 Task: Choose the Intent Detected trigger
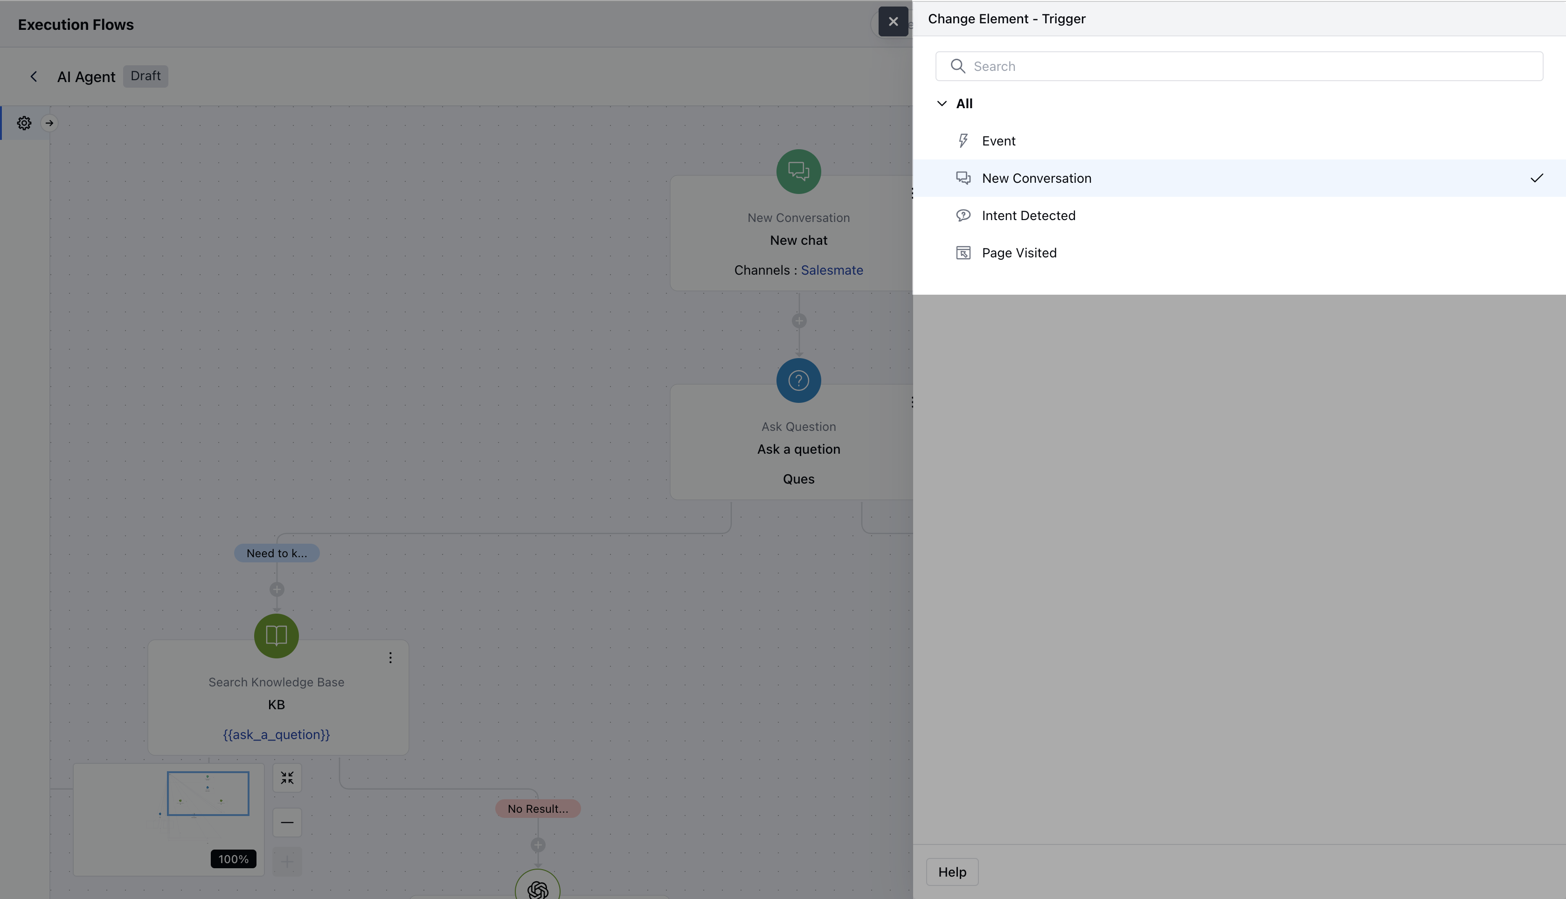[1028, 215]
